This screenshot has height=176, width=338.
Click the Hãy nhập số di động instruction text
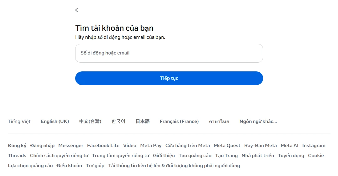point(120,37)
